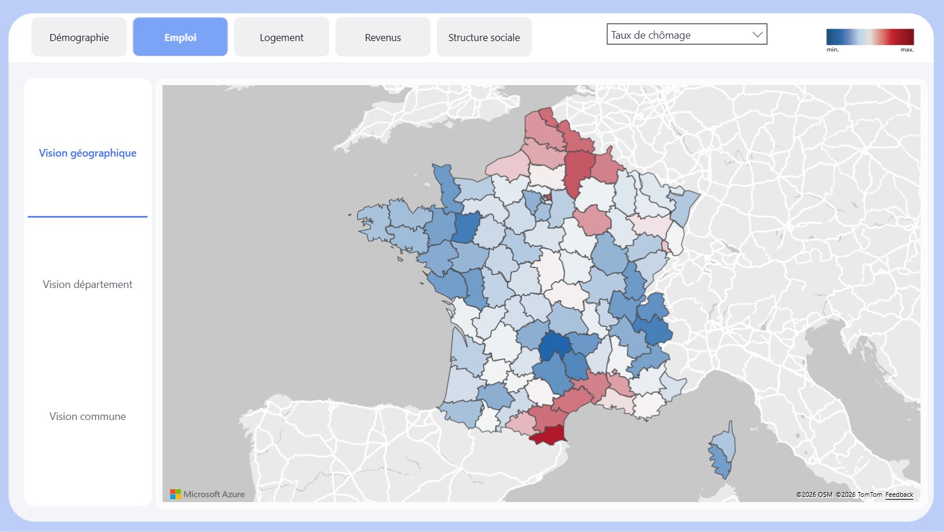Click the Microsoft Azure logo icon

tap(175, 494)
